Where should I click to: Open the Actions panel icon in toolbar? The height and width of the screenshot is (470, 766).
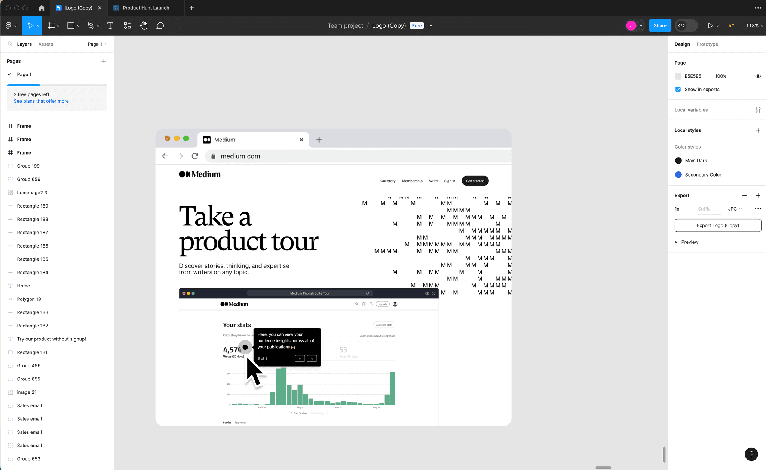click(x=127, y=25)
